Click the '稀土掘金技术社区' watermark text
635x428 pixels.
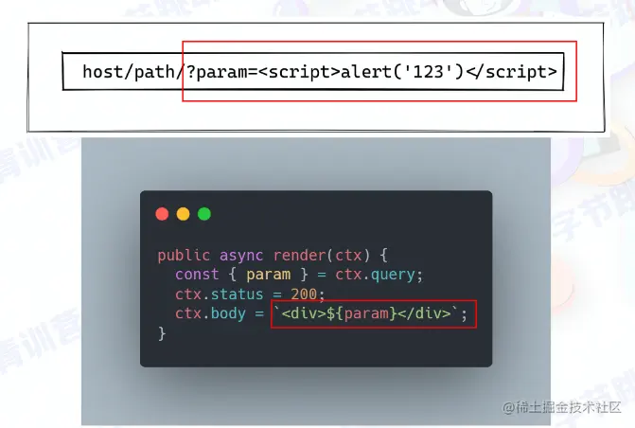[x=568, y=407]
